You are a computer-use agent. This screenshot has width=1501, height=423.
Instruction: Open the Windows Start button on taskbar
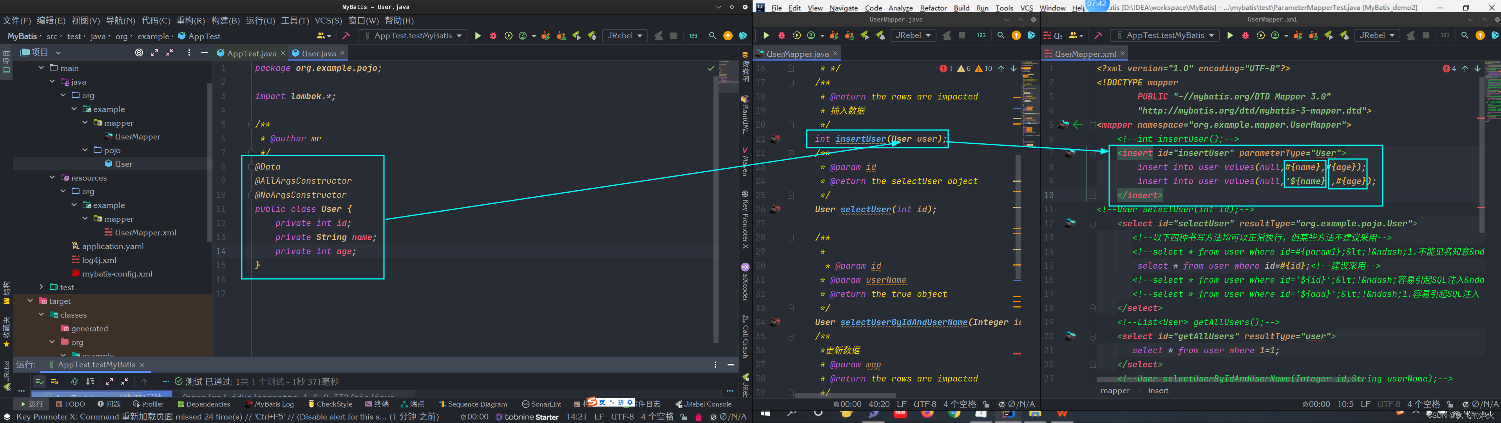(766, 414)
